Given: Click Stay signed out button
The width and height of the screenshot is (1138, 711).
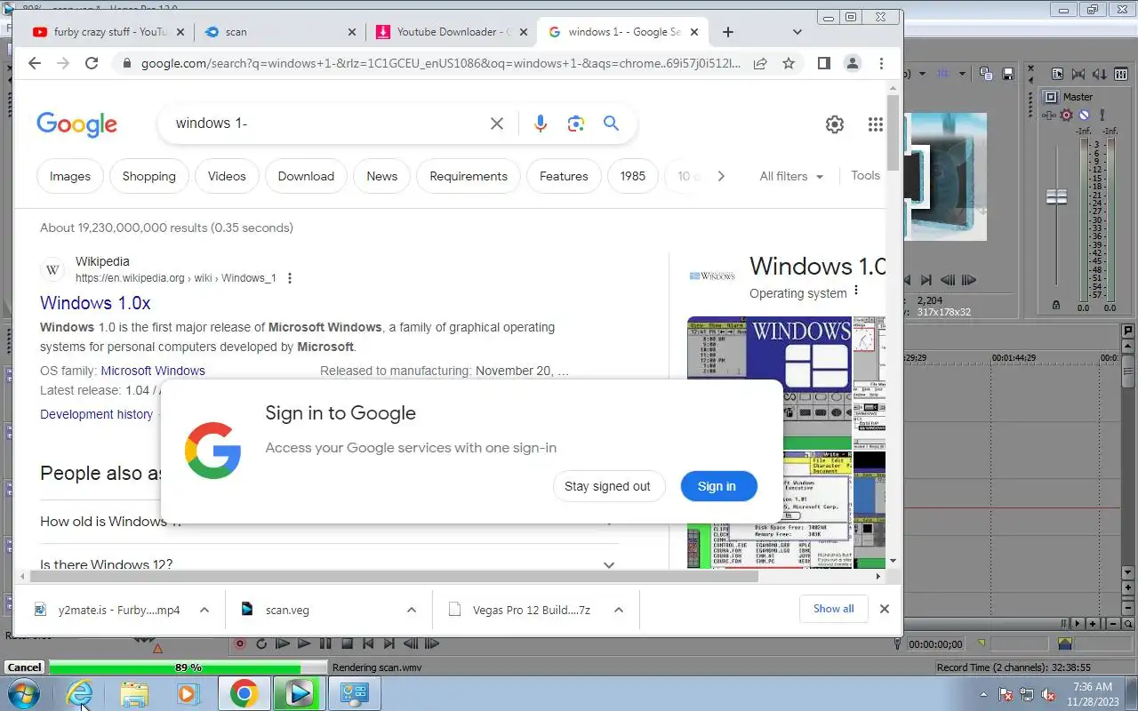Looking at the screenshot, I should (x=607, y=486).
